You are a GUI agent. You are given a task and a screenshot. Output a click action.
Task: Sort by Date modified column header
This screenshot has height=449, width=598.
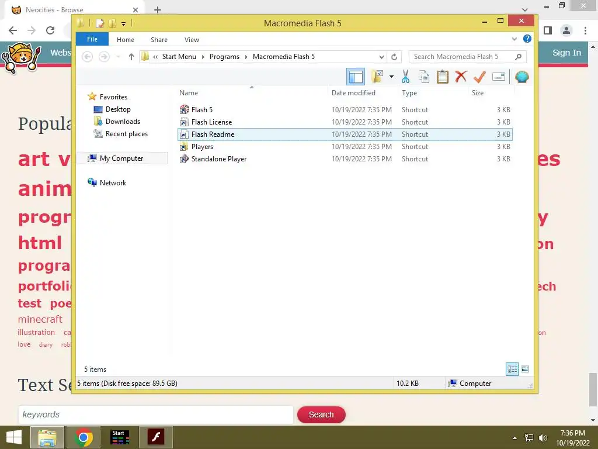click(x=353, y=93)
